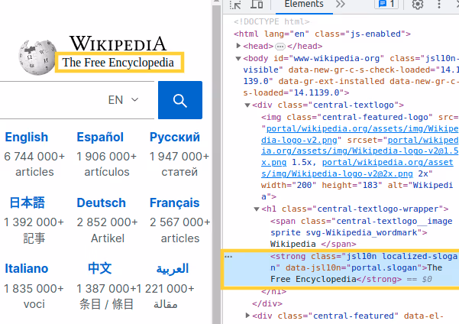Screen dimensions: 459x324
Task: Open the EN language dropdown
Action: click(x=123, y=100)
